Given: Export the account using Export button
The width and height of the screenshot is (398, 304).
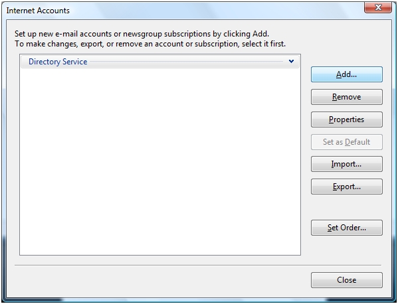Looking at the screenshot, I should (346, 187).
